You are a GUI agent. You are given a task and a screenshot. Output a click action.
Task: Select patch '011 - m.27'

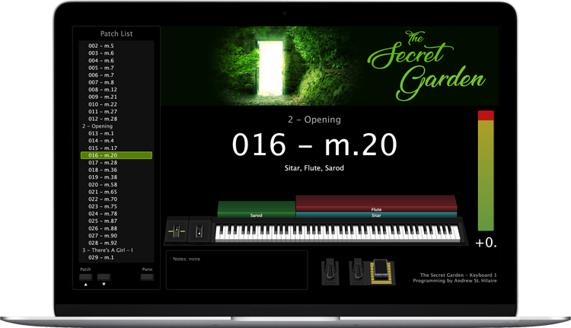[x=102, y=111]
